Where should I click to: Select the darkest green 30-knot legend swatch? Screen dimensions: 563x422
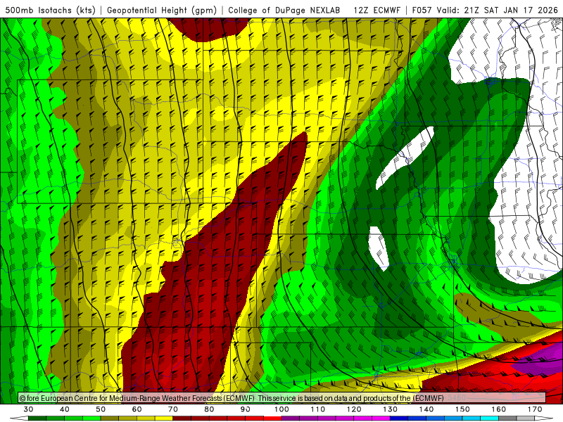coord(37,418)
